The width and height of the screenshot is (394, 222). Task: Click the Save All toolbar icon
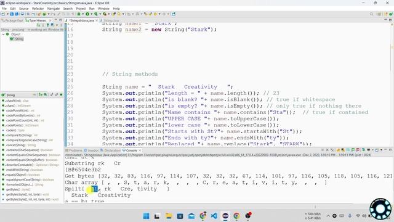click(x=17, y=14)
